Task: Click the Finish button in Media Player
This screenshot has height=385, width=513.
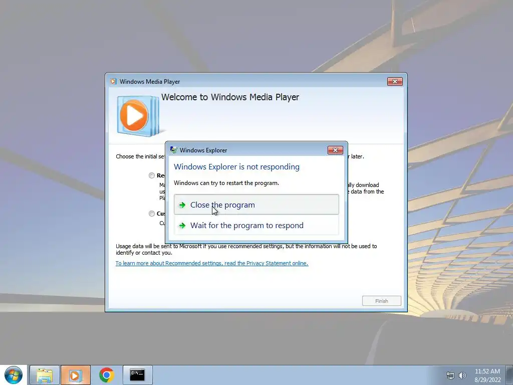Action: (381, 301)
